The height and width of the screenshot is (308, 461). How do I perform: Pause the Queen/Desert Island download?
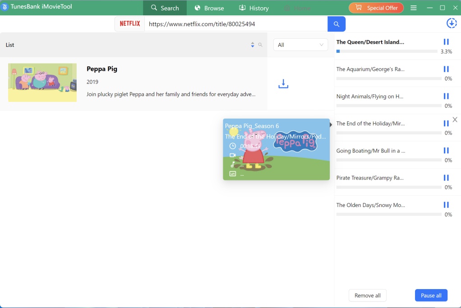[x=446, y=41]
